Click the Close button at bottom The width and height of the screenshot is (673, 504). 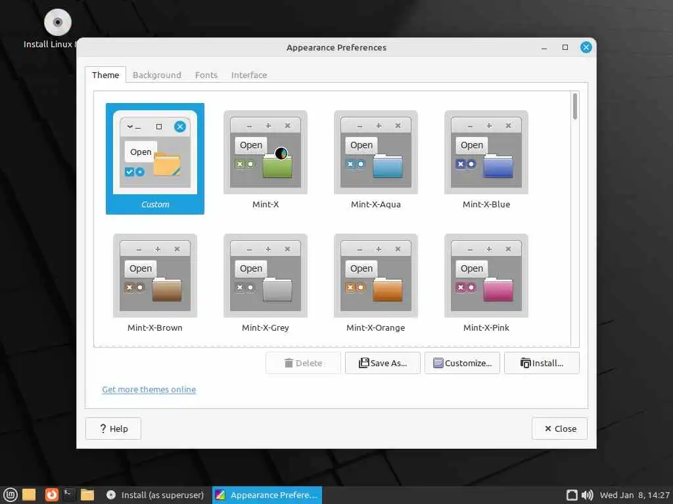(560, 429)
